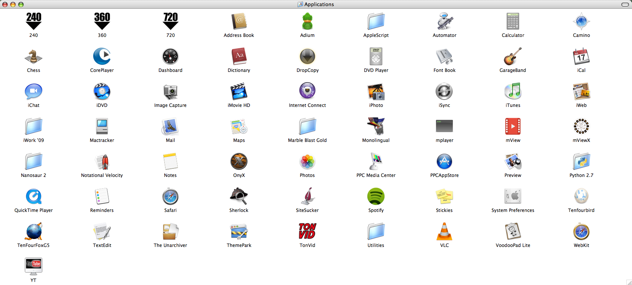Select the Maps icon
Image resolution: width=632 pixels, height=285 pixels.
pos(239,126)
